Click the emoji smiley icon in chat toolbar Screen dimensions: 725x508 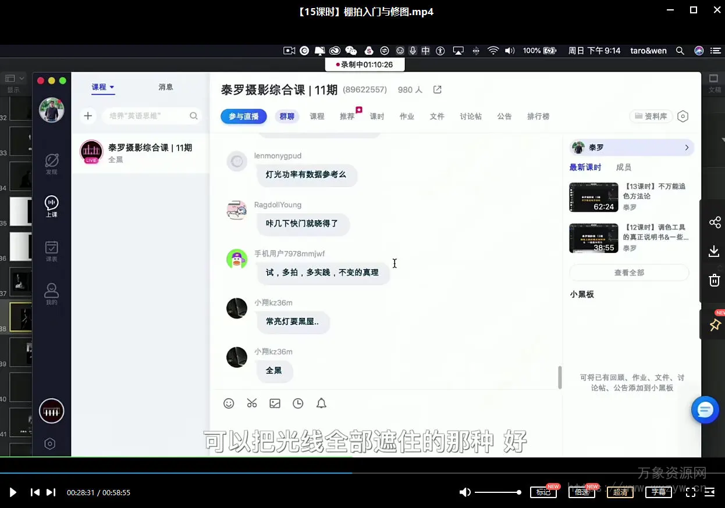click(x=229, y=403)
